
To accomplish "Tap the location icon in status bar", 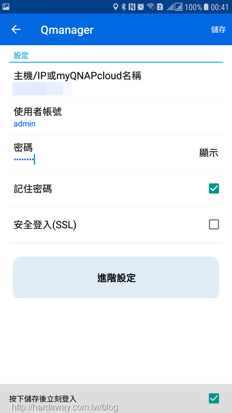I will click(x=115, y=7).
